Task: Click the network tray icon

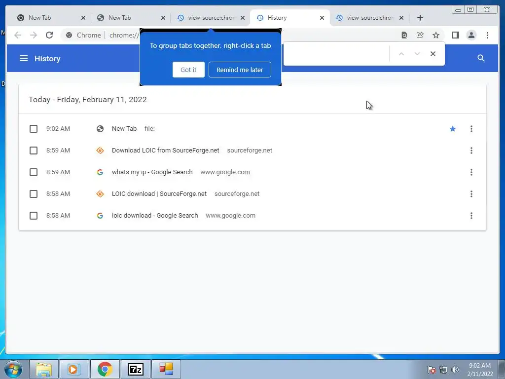Action: pos(443,370)
